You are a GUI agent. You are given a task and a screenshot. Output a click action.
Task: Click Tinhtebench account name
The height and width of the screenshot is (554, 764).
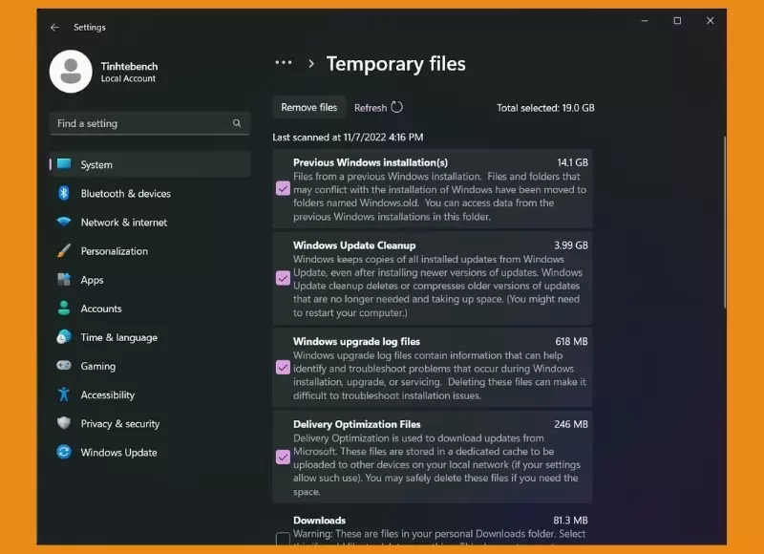coord(129,66)
